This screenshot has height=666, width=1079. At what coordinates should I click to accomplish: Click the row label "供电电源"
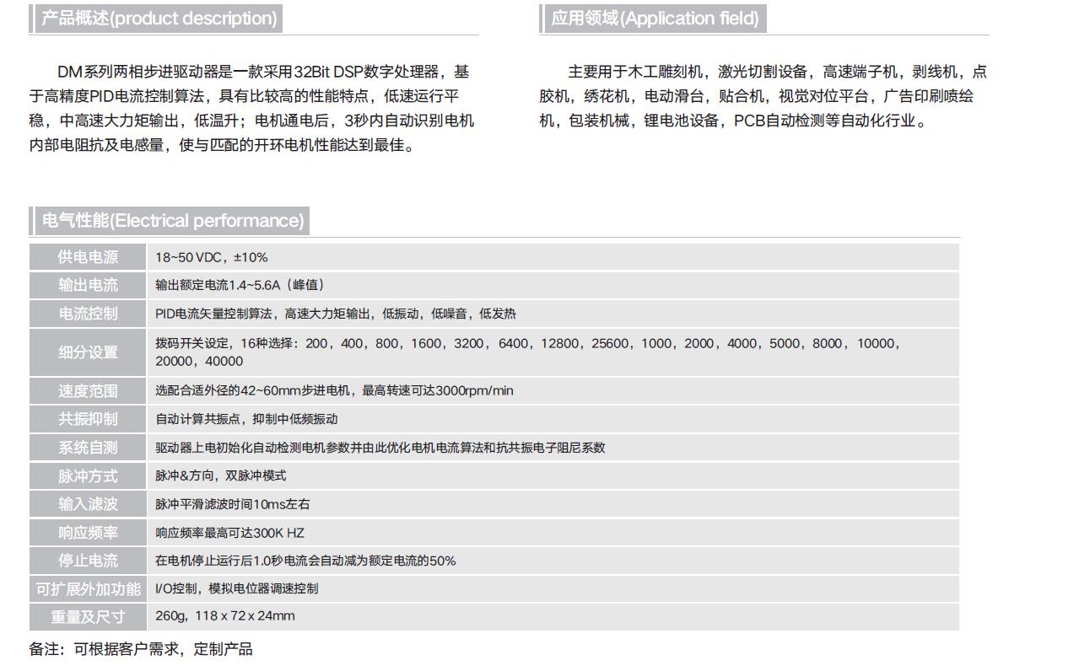pos(89,257)
